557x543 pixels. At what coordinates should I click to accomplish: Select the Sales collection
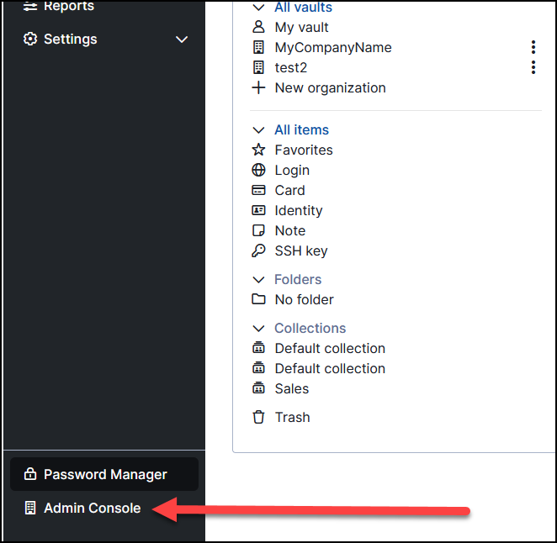[x=291, y=389]
